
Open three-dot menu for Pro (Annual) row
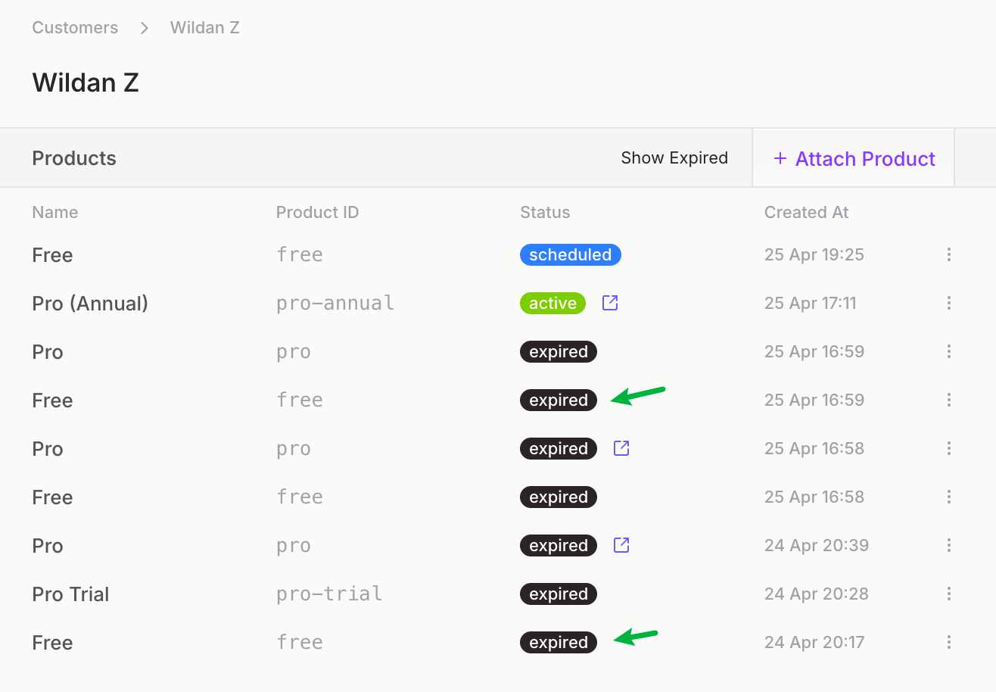point(948,304)
